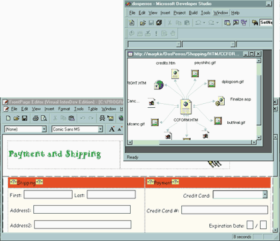Viewport: 280px width, 241px height.
Task: Click the Find text box showing SetNe
Action: (x=266, y=23)
